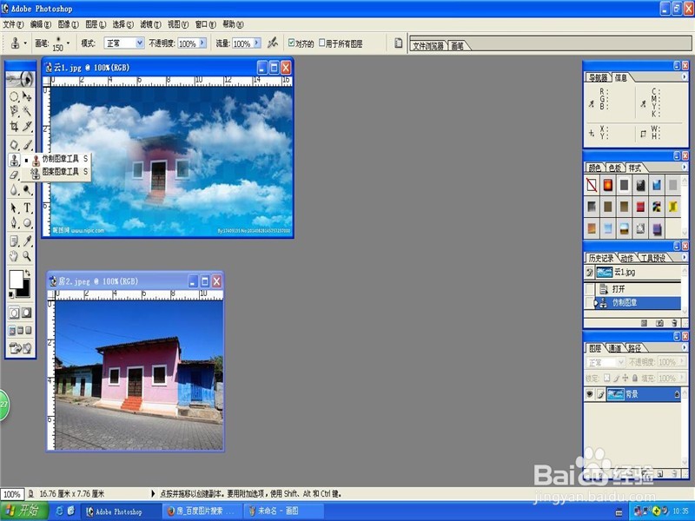Toggle the 对齐的 (Aligned) checkbox

[x=291, y=43]
